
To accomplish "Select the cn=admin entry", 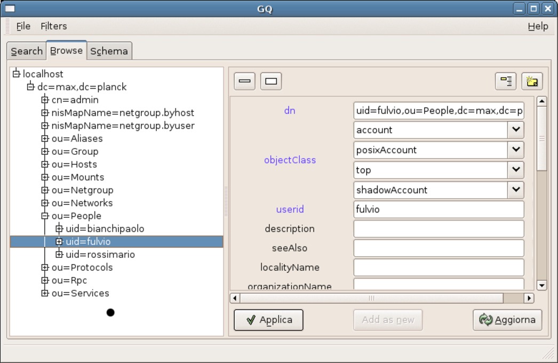I will point(75,100).
